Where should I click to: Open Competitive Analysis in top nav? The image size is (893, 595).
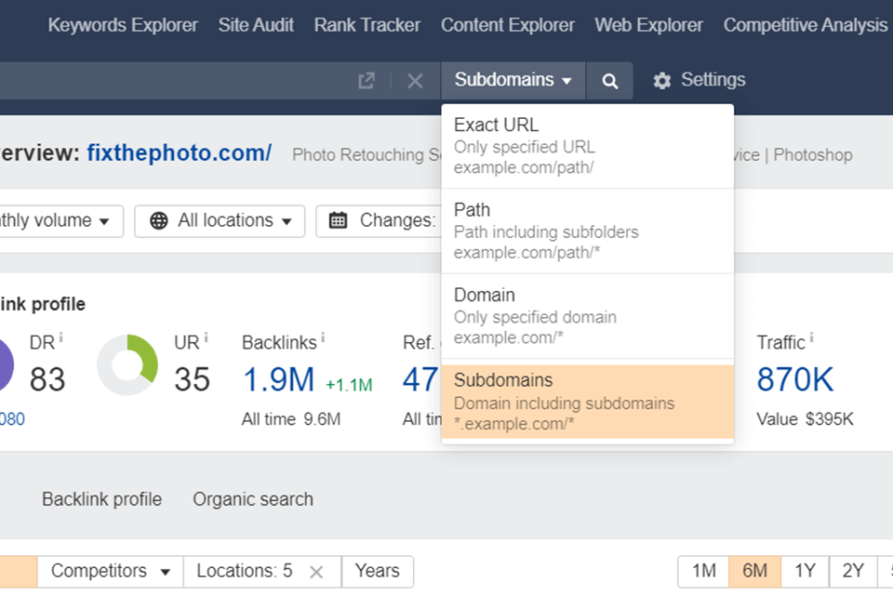[806, 25]
